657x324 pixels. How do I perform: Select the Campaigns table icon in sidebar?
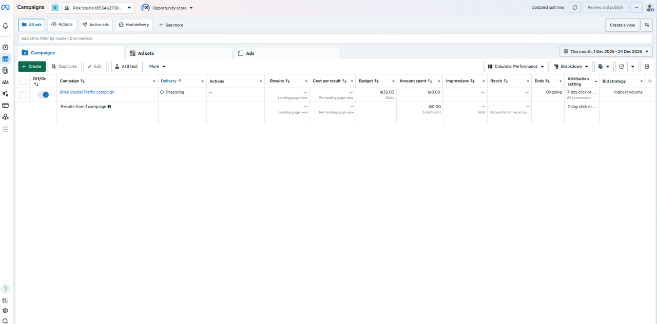(6, 59)
